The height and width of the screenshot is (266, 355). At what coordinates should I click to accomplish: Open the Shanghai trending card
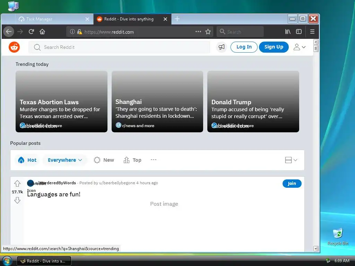coord(157,101)
